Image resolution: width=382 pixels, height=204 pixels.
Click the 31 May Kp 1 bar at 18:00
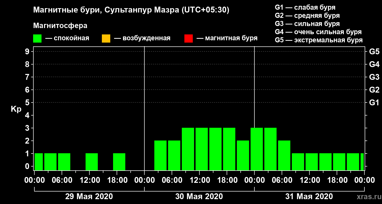pos(339,162)
